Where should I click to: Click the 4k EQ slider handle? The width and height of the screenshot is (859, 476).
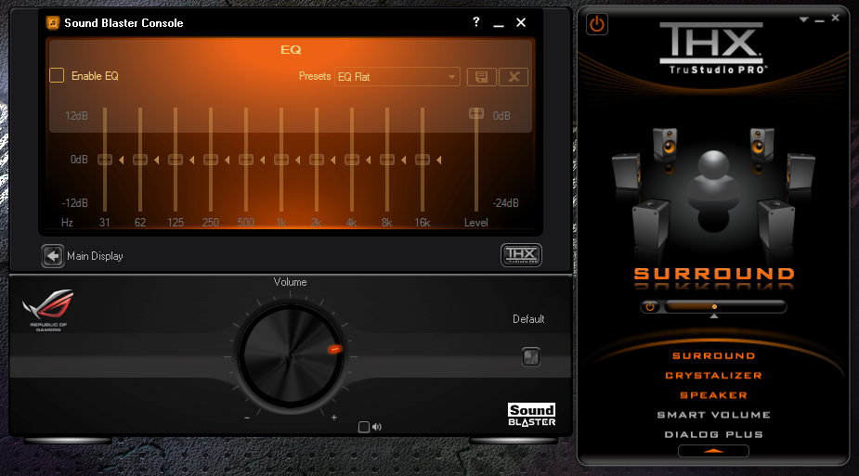coord(352,160)
